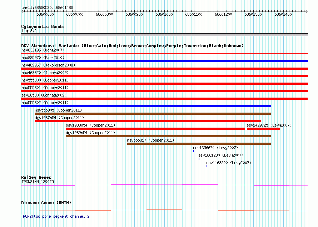Click the 11q13.2 band label
This screenshot has width=318, height=227.
point(29,31)
